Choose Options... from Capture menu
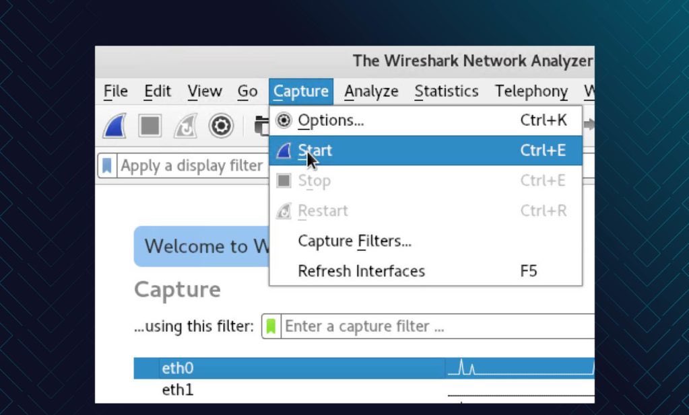Viewport: 689px width, 415px height. pyautogui.click(x=426, y=120)
